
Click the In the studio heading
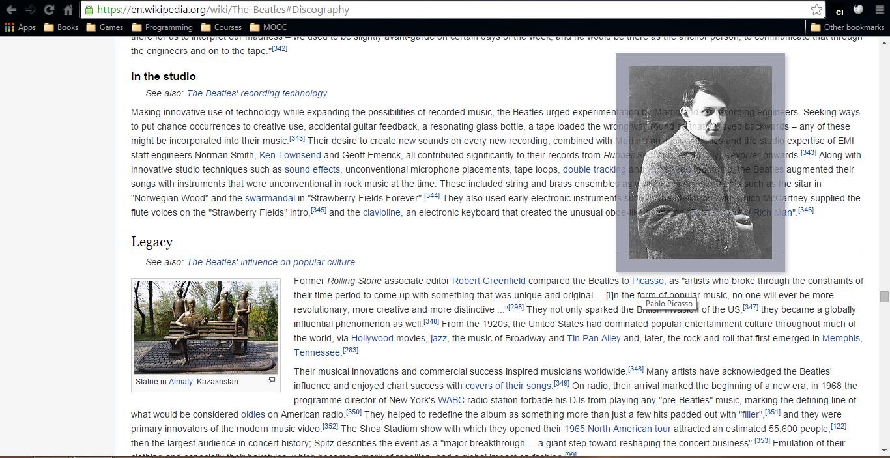[164, 76]
